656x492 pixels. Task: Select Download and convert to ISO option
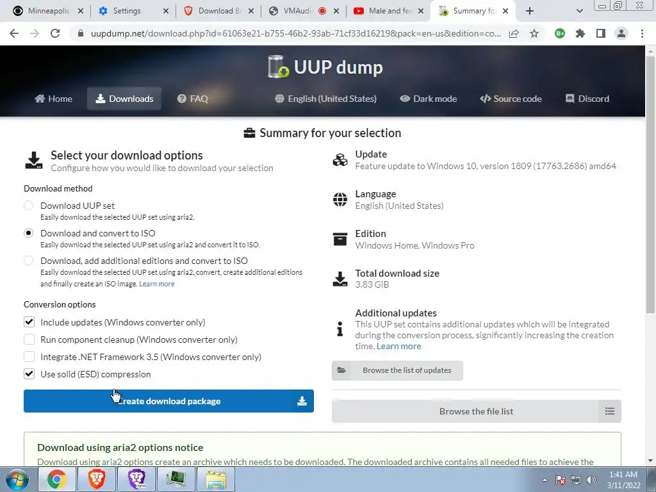pos(28,233)
